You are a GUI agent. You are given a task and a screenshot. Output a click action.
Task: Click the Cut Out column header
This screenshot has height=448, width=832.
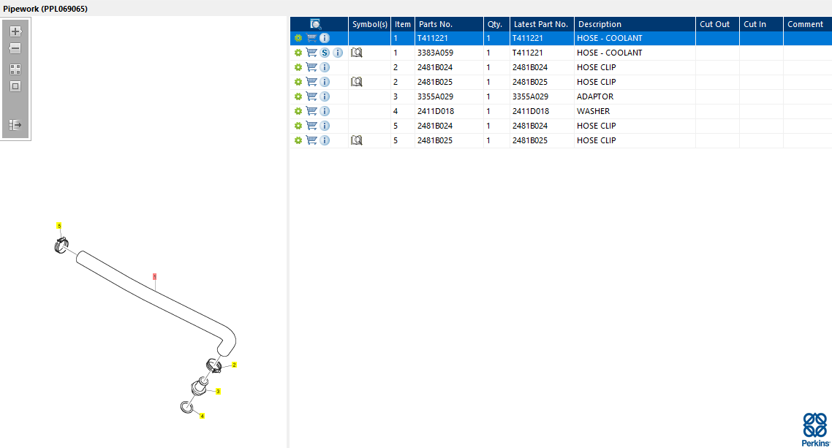tap(717, 24)
